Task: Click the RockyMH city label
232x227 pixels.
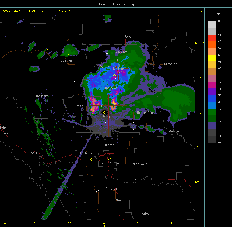Action: (66, 61)
